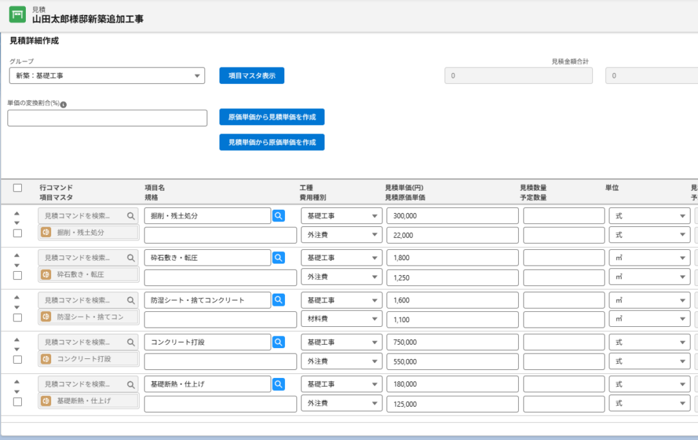Click blue search icon beside 基礎断熱・仕上げ
The width and height of the screenshot is (698, 440).
pos(279,384)
